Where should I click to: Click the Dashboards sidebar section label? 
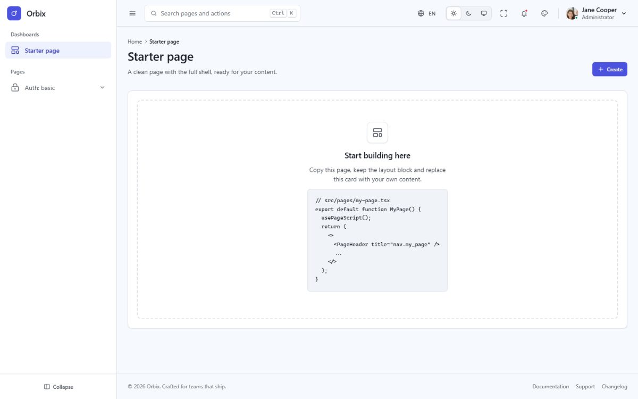[25, 35]
